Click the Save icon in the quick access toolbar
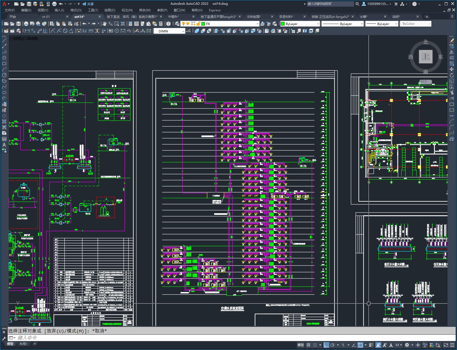The width and height of the screenshot is (457, 350). tap(29, 4)
